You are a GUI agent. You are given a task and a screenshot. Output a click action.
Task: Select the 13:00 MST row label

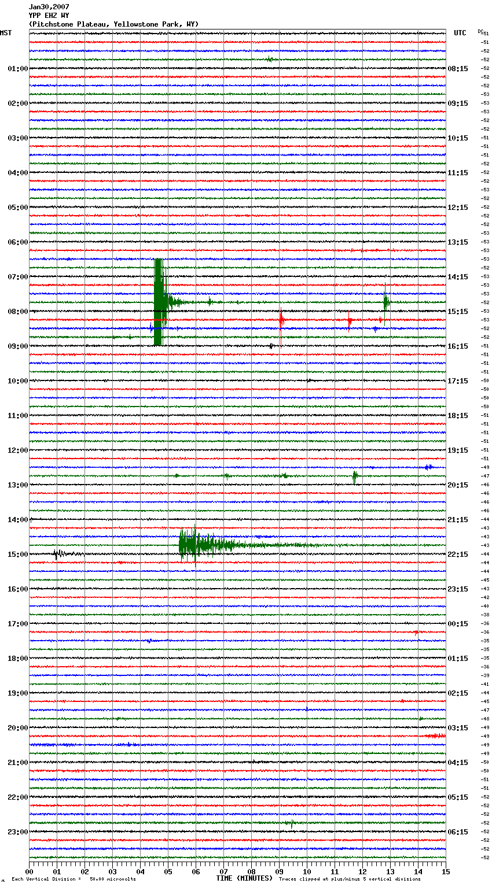(x=17, y=485)
